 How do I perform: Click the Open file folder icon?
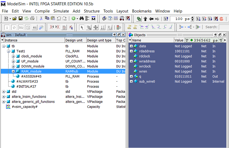pyautogui.click(x=14, y=19)
